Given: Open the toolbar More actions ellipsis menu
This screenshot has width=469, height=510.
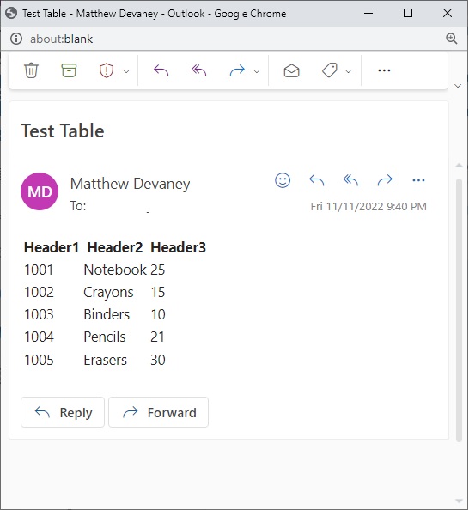Looking at the screenshot, I should click(x=384, y=70).
